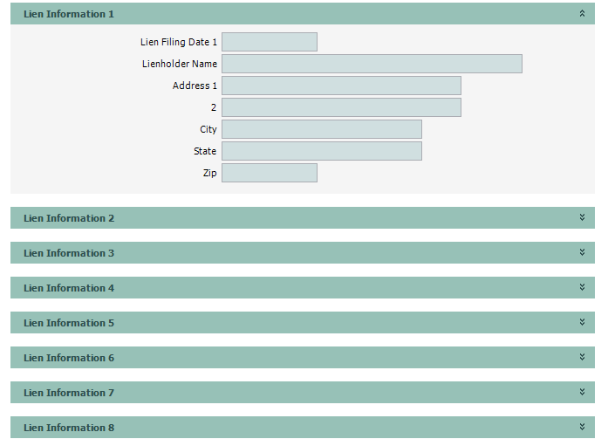This screenshot has height=439, width=608.
Task: Expand Lien Information 4 chevron icon
Action: 582,288
